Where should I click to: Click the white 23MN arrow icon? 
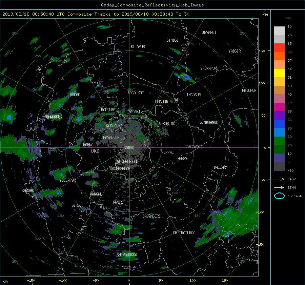(x=279, y=187)
